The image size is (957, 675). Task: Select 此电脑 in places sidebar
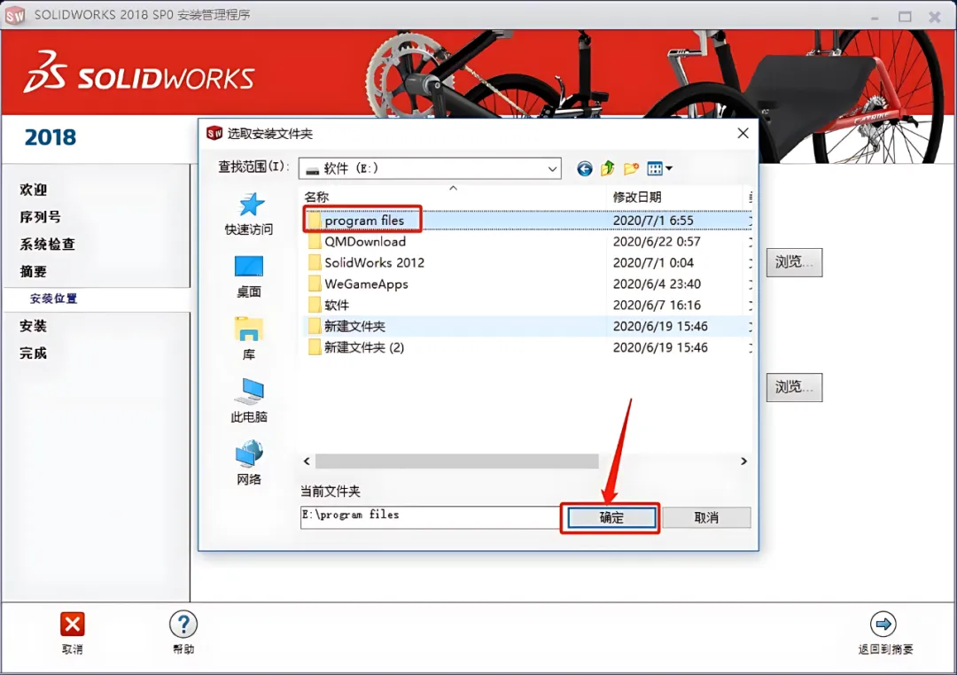(x=249, y=401)
